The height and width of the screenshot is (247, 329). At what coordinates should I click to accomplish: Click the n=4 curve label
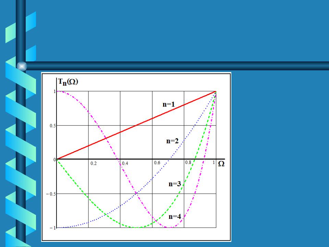coord(175,216)
